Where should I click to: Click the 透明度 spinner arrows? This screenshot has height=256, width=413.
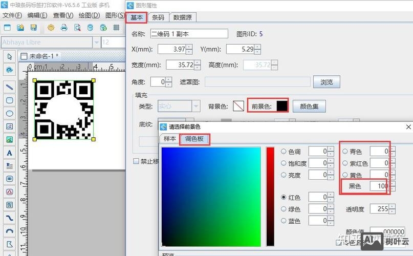pos(392,209)
